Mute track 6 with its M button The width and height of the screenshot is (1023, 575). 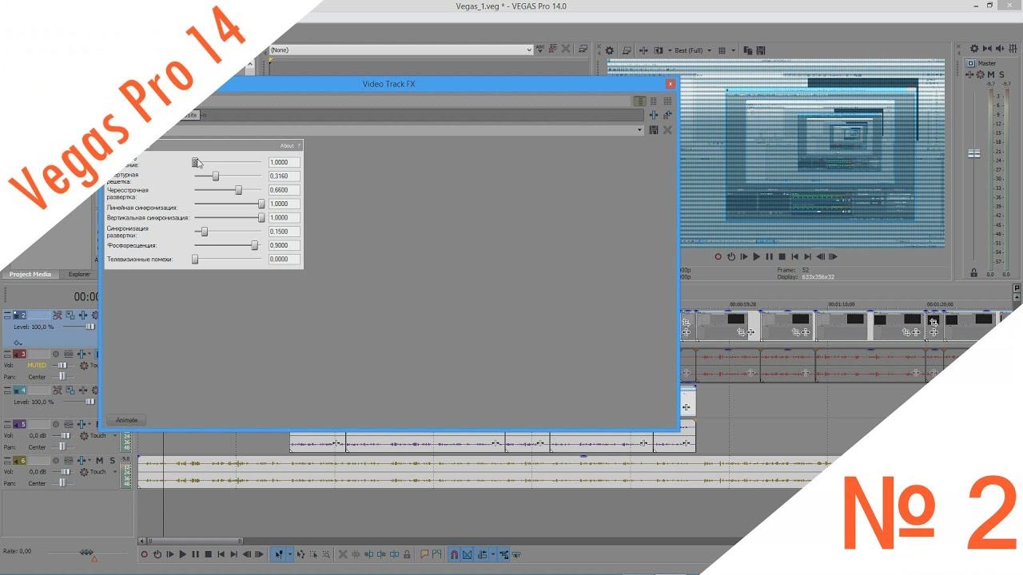[x=99, y=461]
